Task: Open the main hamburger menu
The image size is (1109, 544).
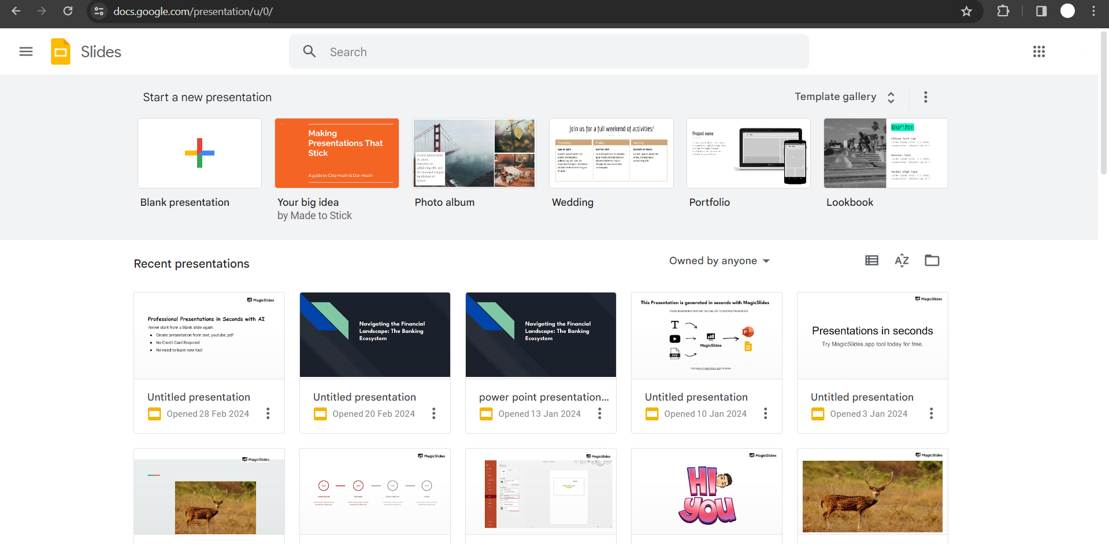Action: pos(26,51)
